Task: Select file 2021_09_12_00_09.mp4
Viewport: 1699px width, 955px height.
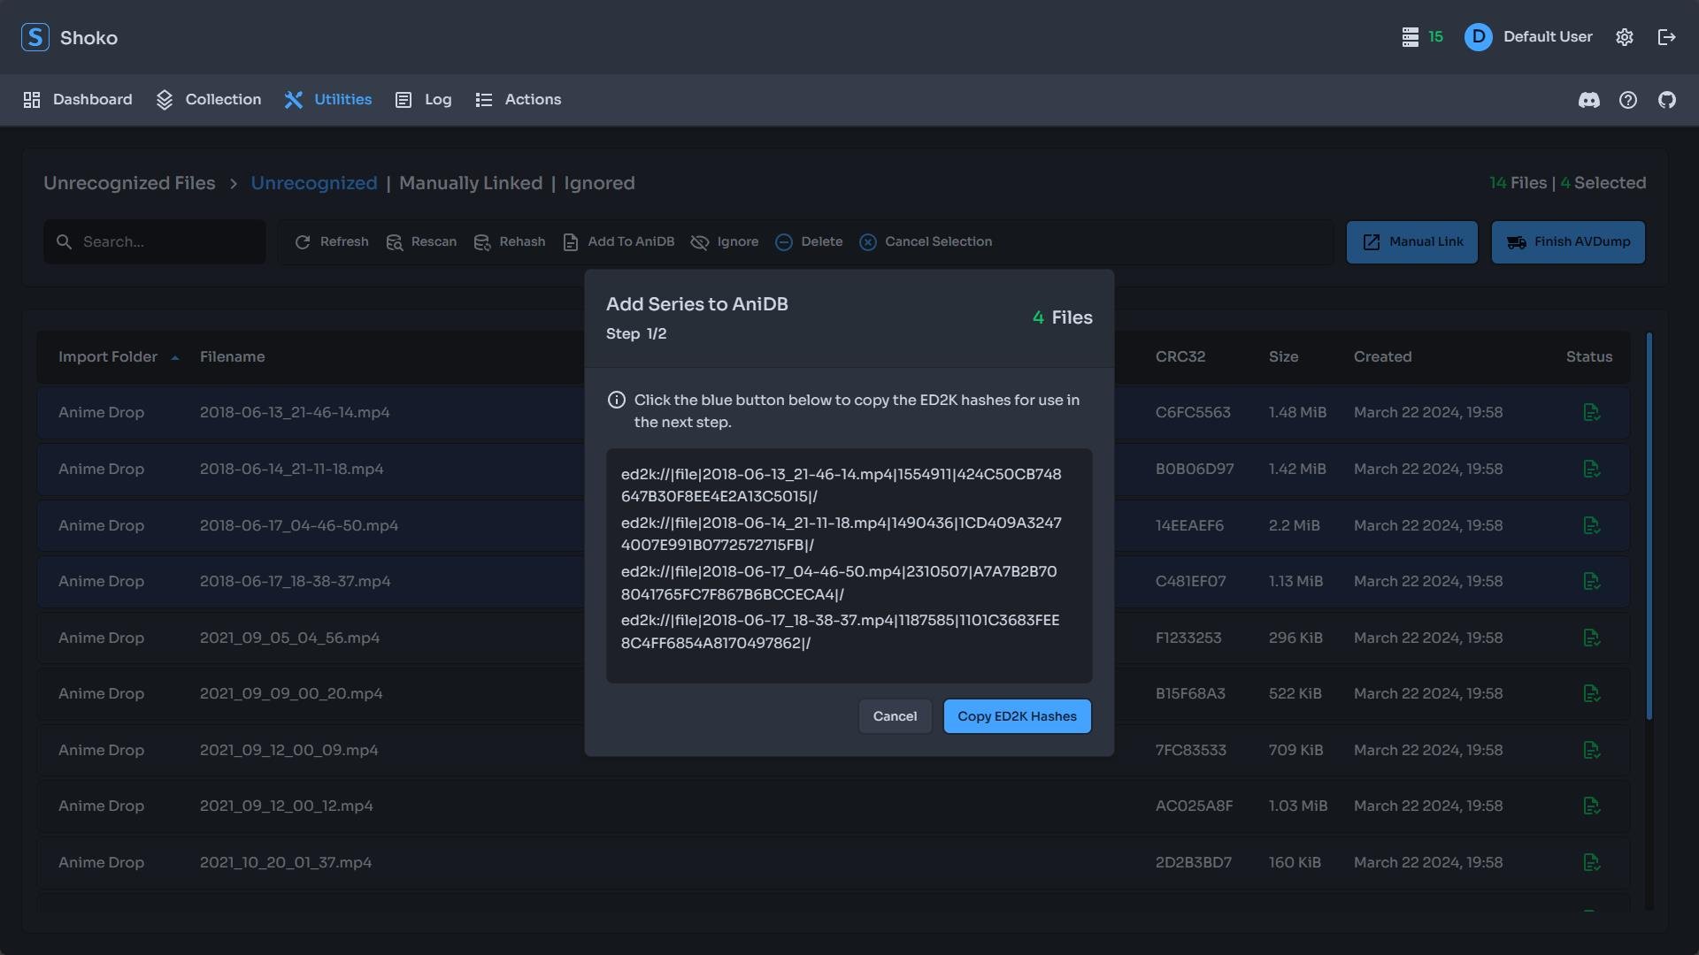Action: 288,750
